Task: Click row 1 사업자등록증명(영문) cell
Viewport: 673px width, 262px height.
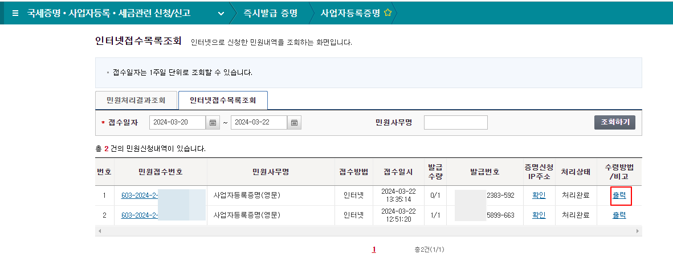Action: [x=271, y=196]
